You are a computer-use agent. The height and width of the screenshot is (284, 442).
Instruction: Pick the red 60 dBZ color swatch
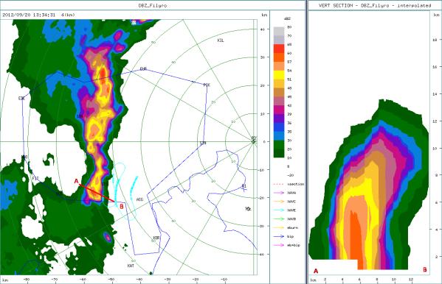279,49
